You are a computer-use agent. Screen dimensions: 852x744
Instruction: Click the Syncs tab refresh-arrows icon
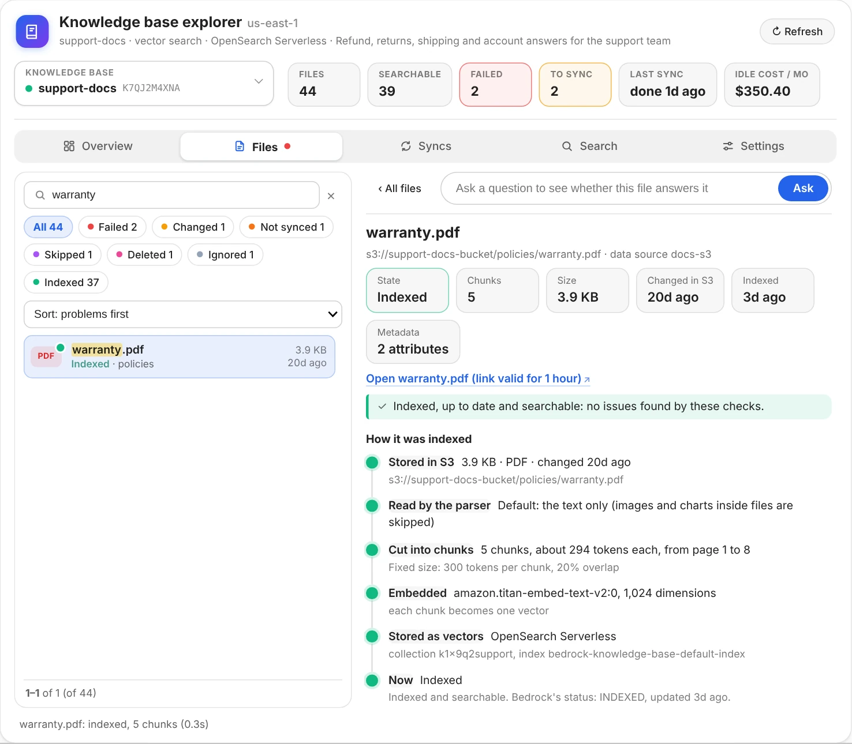(x=406, y=146)
